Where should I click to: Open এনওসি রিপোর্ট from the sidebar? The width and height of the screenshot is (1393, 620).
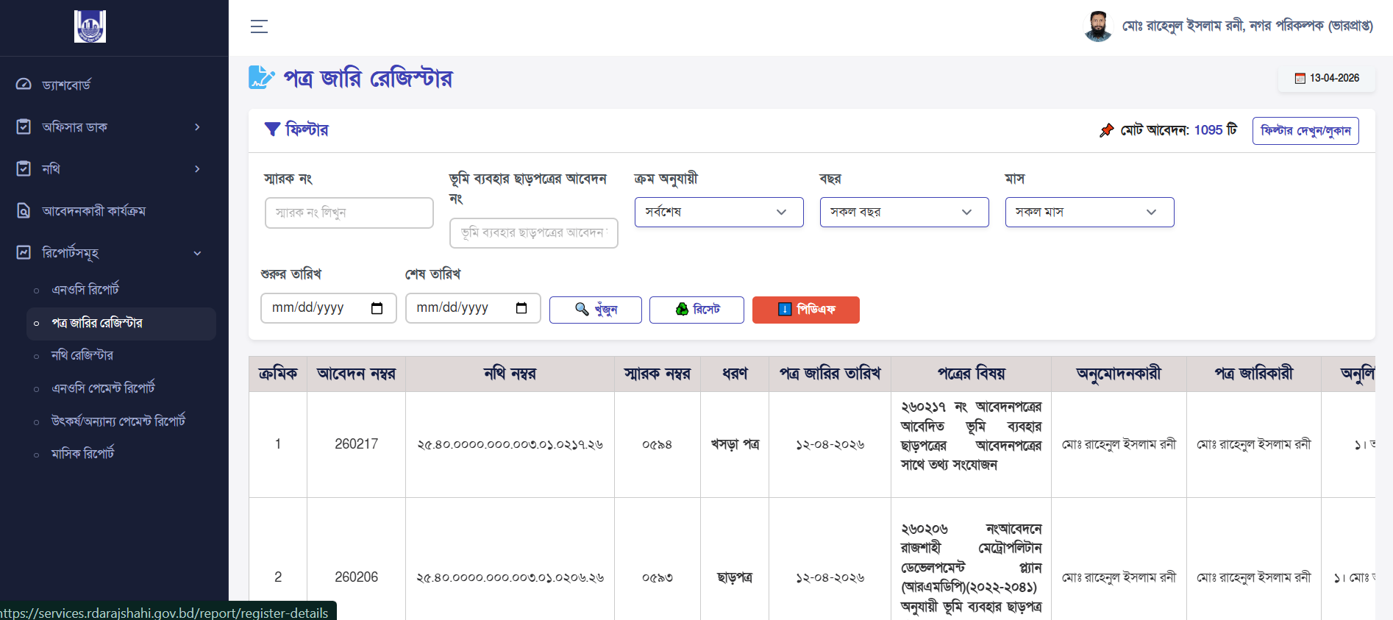[85, 290]
